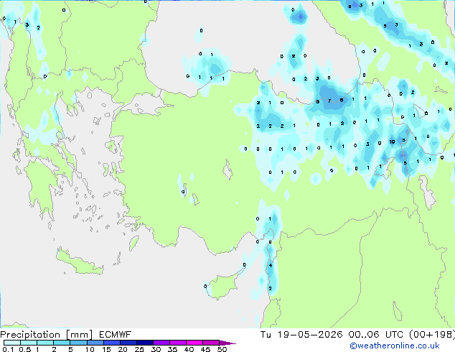This screenshot has width=455, height=352.
Task: Click the "0.1" legend label
Action: 8,349
